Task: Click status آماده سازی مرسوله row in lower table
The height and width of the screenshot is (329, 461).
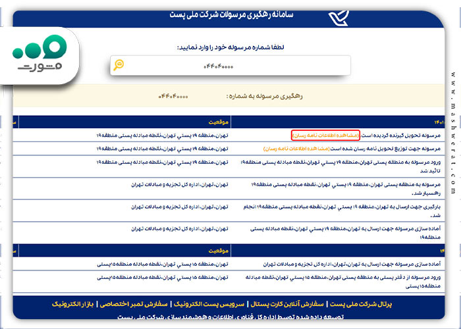Action: 352,264
